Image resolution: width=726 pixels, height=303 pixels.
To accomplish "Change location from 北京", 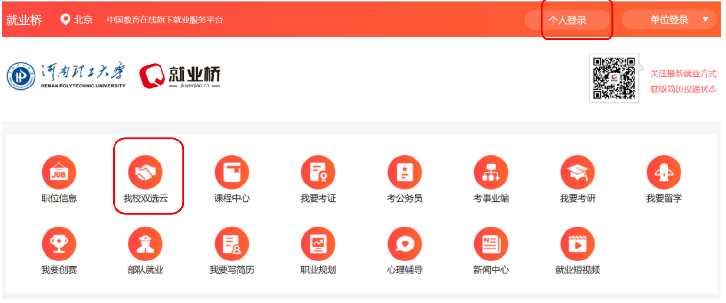I will tap(77, 20).
